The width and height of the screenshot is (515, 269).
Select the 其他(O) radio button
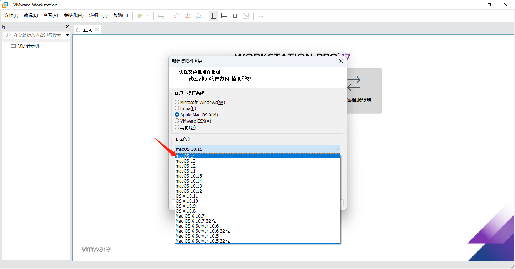pos(177,127)
